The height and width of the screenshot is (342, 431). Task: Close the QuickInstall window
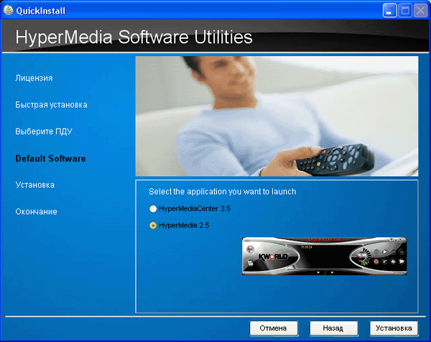point(420,11)
